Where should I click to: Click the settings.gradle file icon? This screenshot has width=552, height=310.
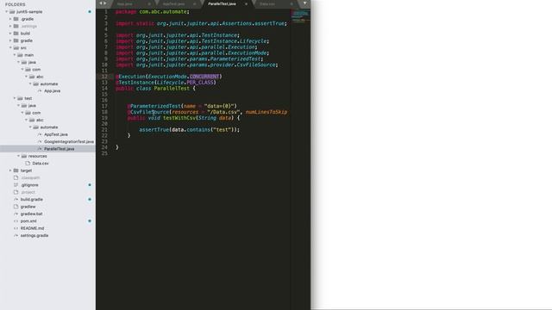pos(16,235)
